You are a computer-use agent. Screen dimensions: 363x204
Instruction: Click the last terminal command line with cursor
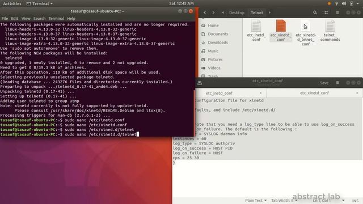pos(69,134)
